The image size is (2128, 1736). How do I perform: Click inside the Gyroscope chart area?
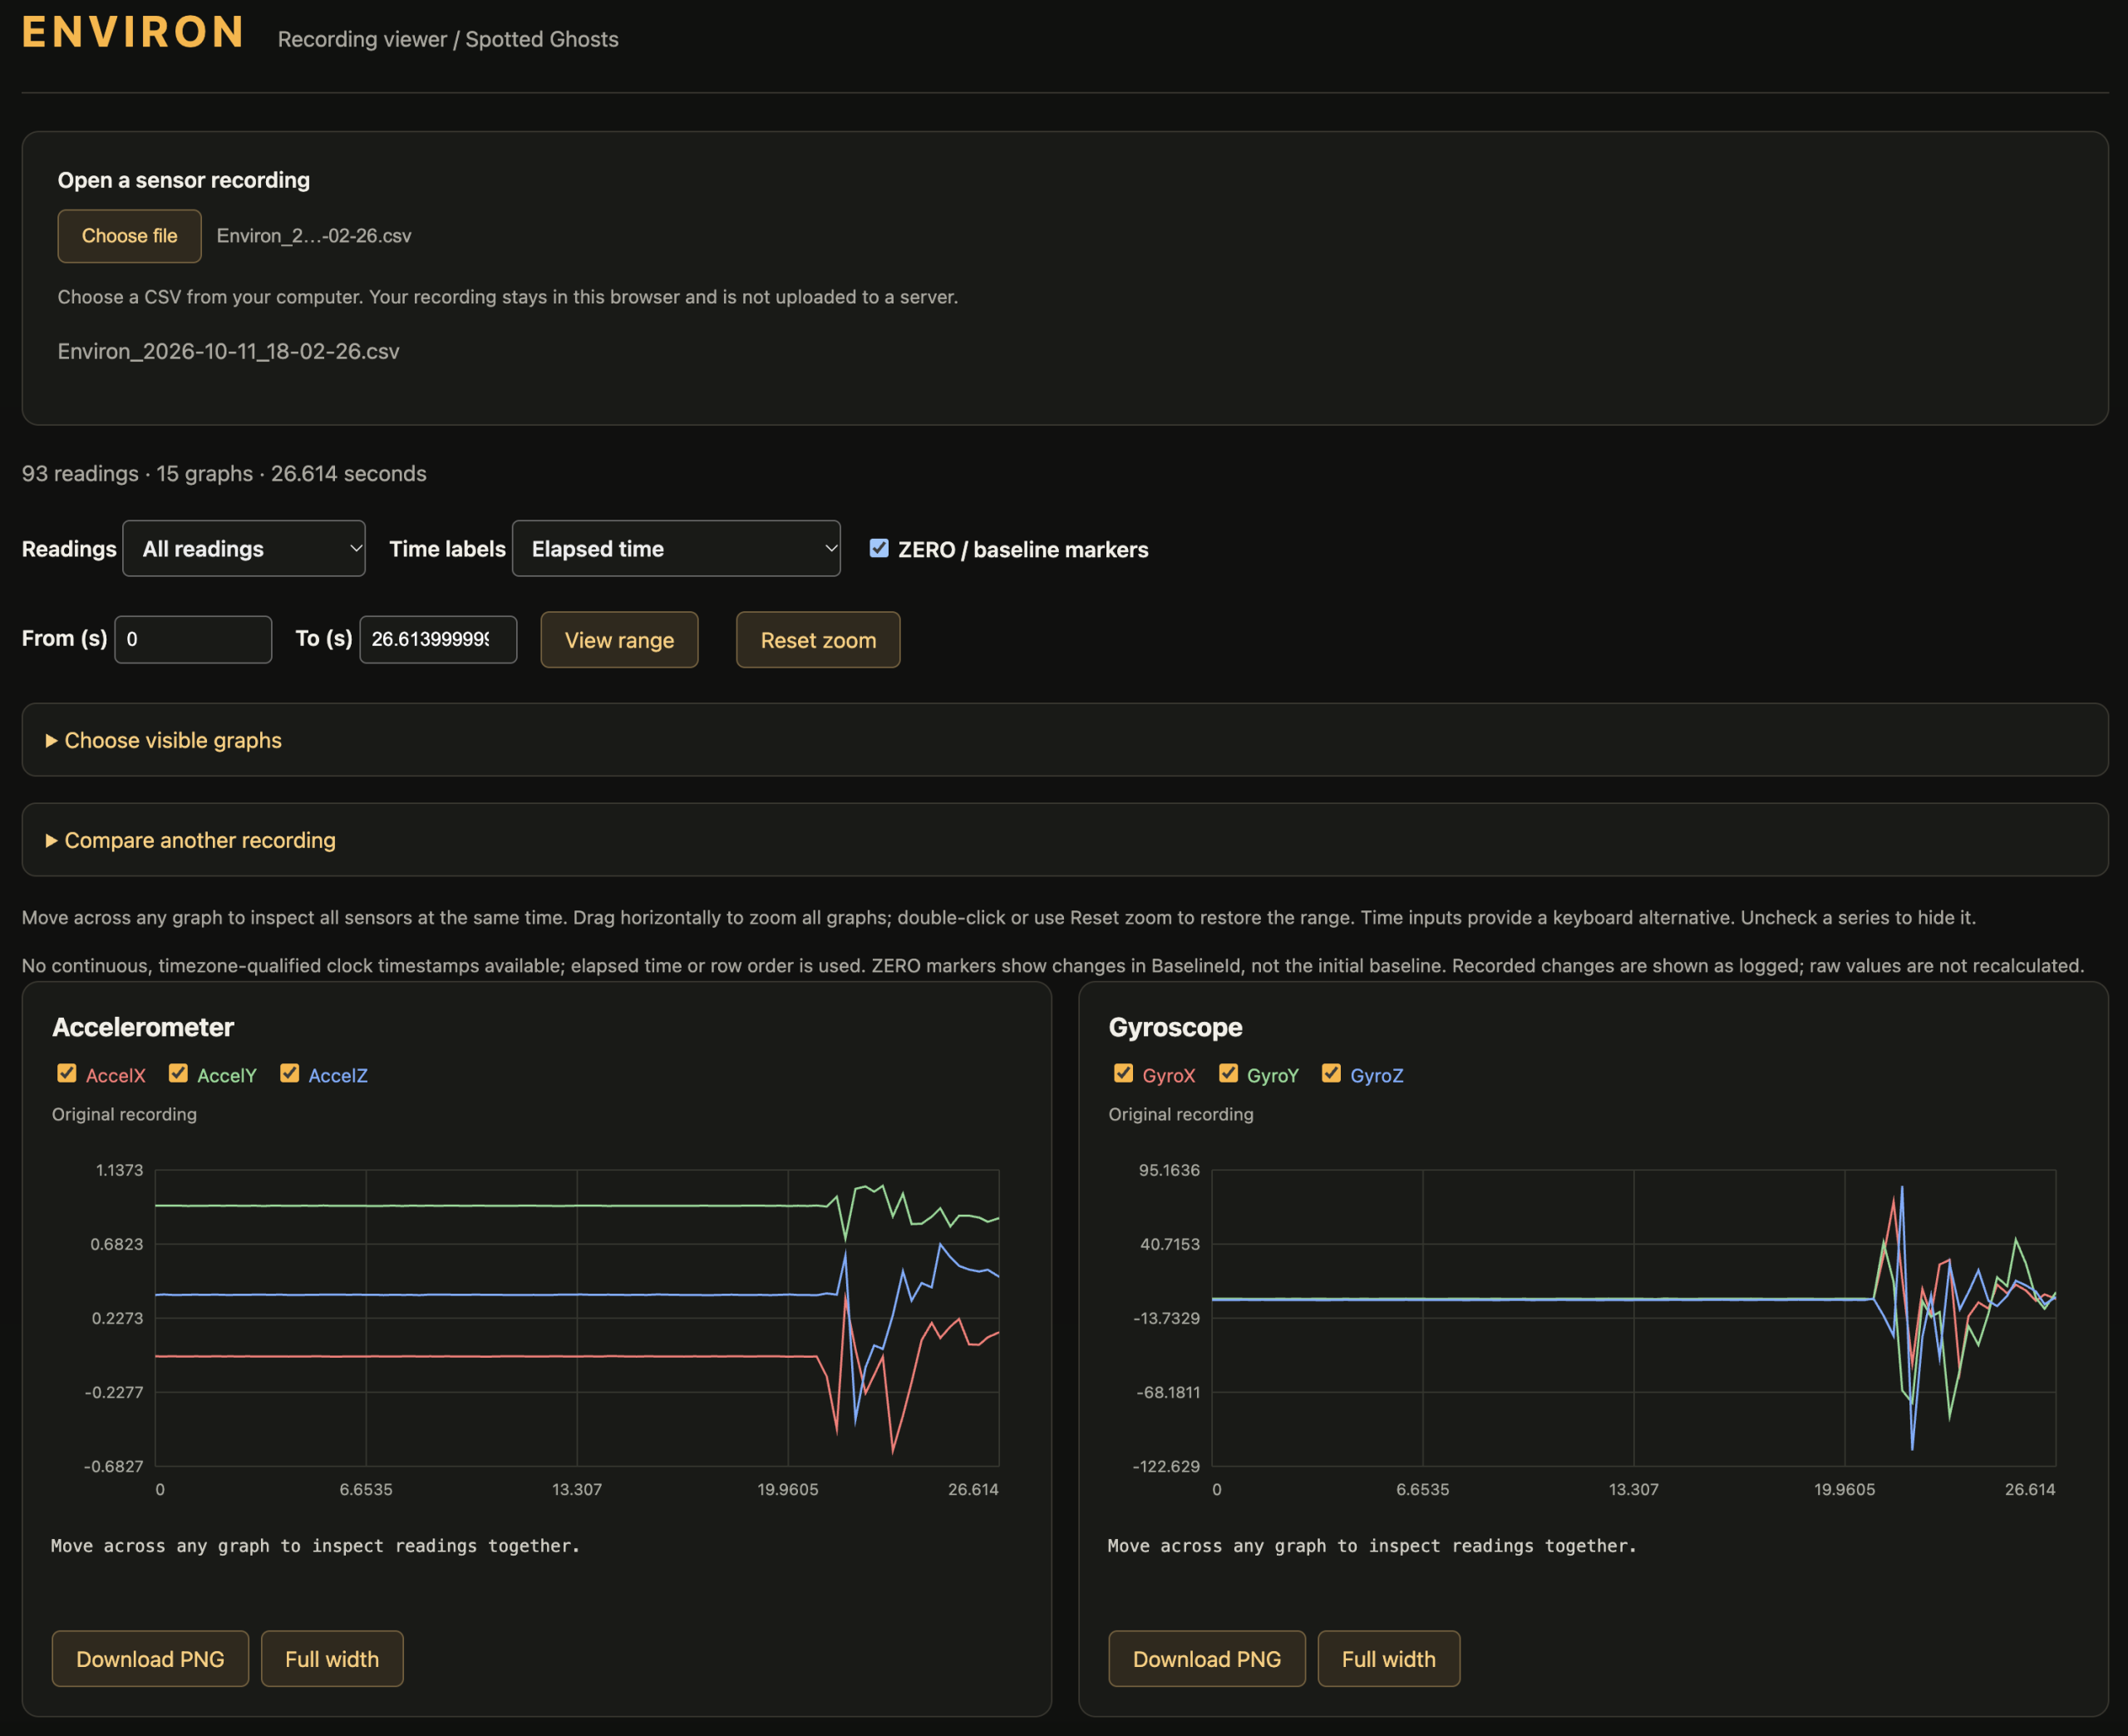pos(1633,1318)
